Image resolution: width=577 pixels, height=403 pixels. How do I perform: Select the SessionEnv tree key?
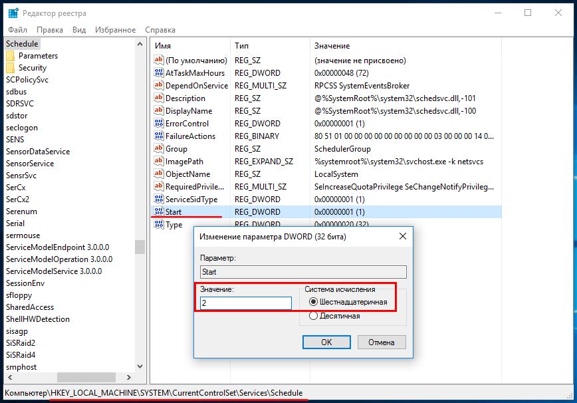pos(25,283)
